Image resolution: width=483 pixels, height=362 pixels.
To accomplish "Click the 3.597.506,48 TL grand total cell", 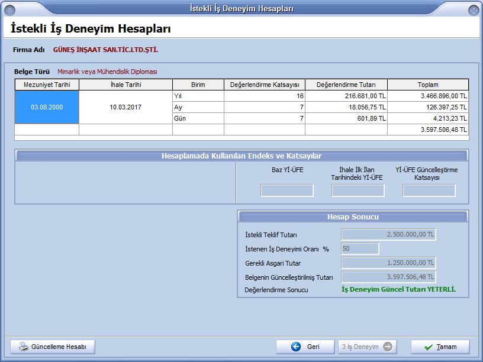I will 427,130.
